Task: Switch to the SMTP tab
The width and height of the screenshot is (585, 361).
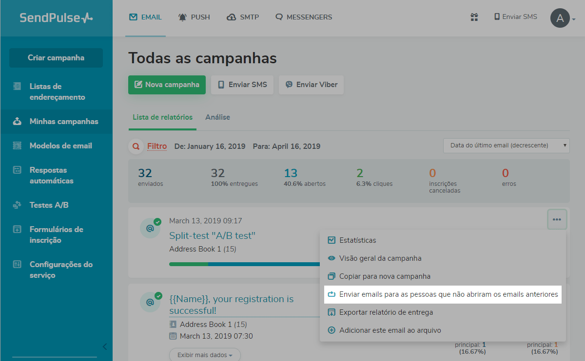Action: (x=243, y=17)
